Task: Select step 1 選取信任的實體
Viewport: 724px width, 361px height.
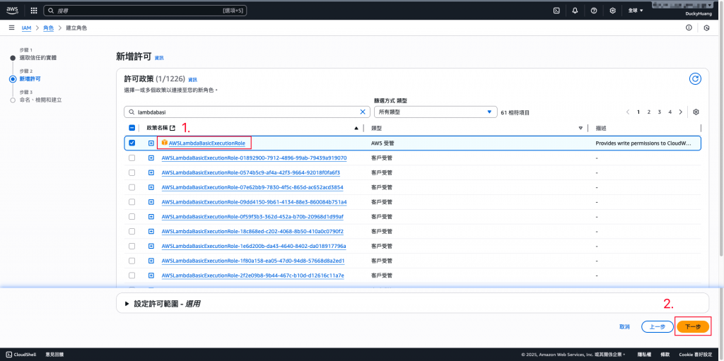Action: (x=38, y=58)
